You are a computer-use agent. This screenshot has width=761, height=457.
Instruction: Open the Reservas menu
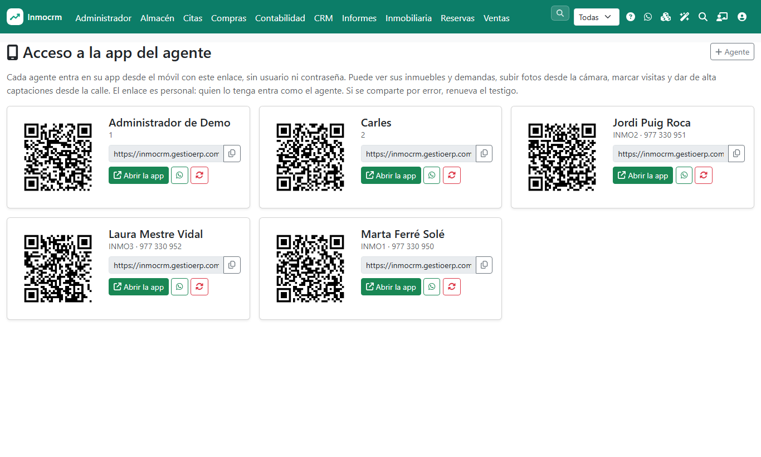click(457, 18)
